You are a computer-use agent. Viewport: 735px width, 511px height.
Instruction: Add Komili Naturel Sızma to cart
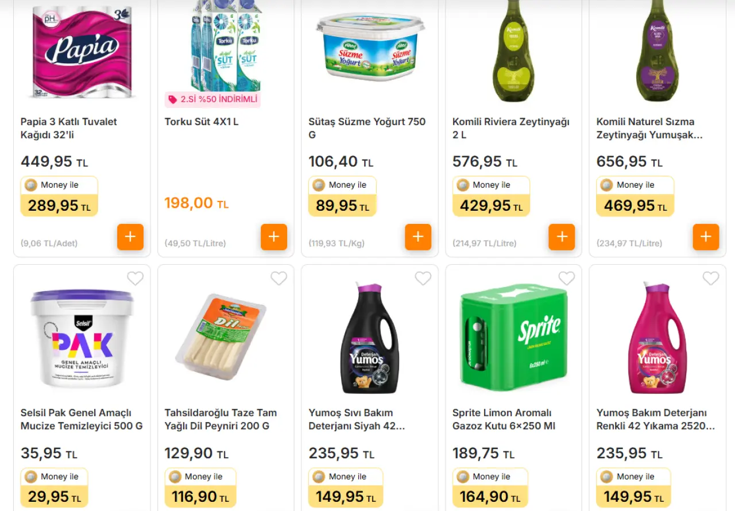pos(706,237)
